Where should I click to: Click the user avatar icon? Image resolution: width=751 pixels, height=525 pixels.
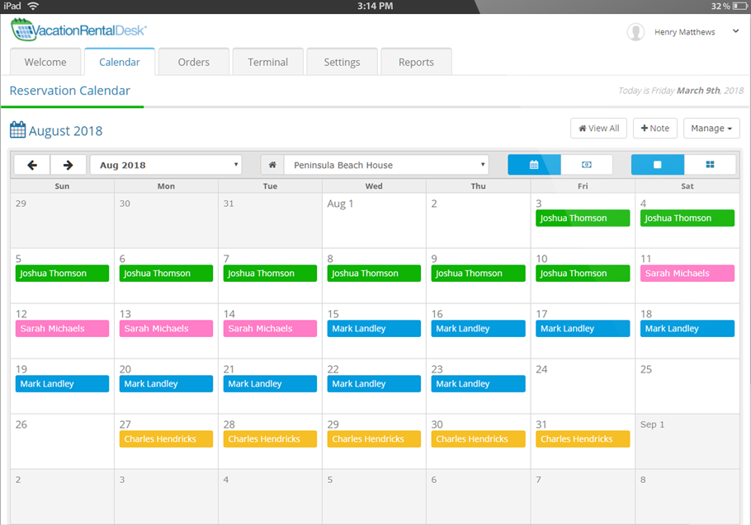pyautogui.click(x=635, y=32)
